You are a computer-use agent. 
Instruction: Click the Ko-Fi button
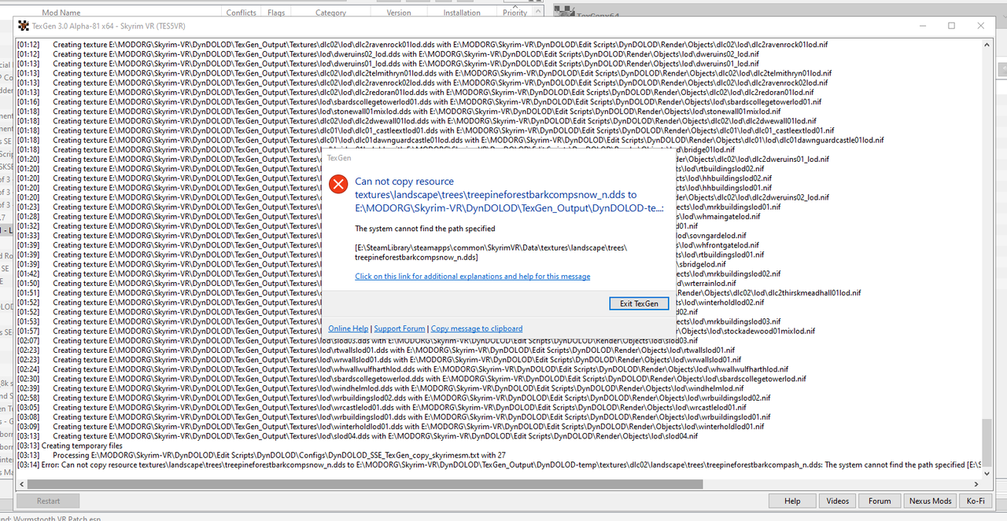pyautogui.click(x=976, y=501)
